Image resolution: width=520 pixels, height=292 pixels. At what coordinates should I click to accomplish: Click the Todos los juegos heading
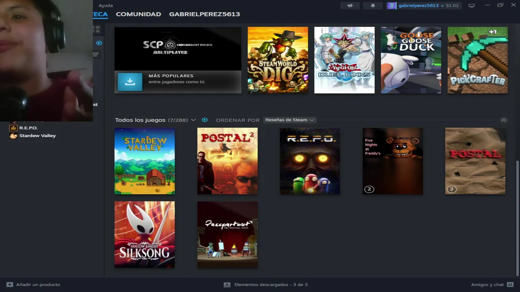(140, 120)
